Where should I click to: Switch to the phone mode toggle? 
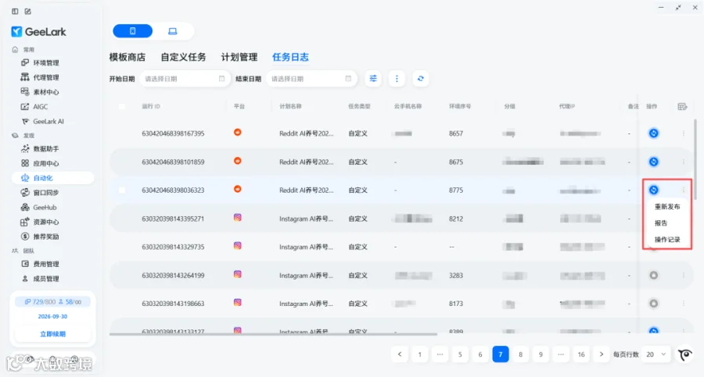pyautogui.click(x=132, y=31)
